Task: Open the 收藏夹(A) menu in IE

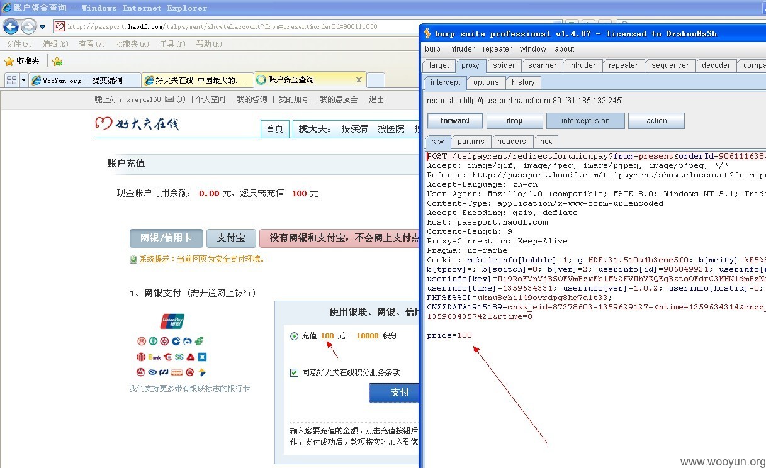Action: point(132,44)
